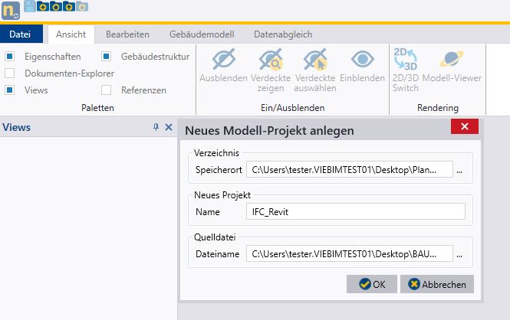The width and height of the screenshot is (510, 320).
Task: Browse for Speicherort directory
Action: point(459,168)
